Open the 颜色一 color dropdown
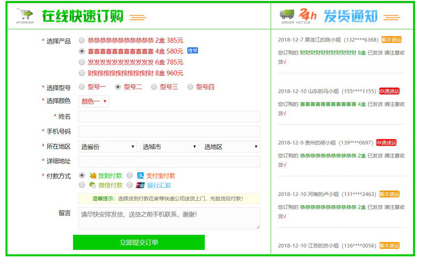This screenshot has width=427, height=271. (94, 101)
